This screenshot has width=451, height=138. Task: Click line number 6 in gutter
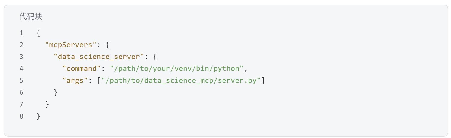click(x=21, y=93)
